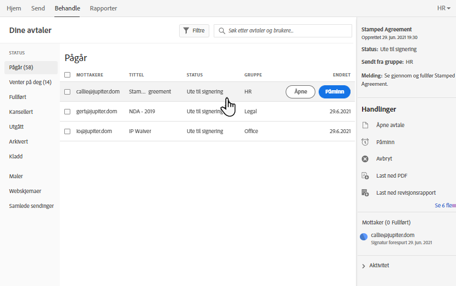
Task: Click the blue recipient avatar for callie@jupiter.dom
Action: tap(364, 237)
